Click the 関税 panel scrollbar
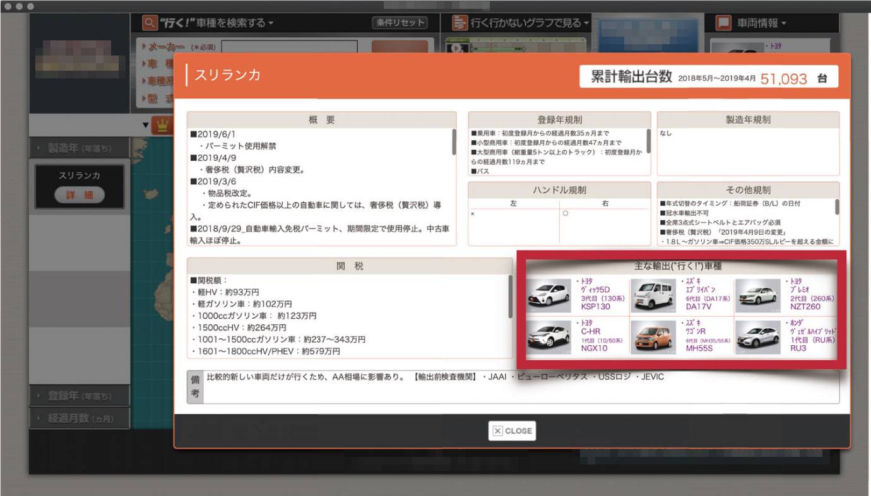The height and width of the screenshot is (496, 871). click(x=511, y=297)
